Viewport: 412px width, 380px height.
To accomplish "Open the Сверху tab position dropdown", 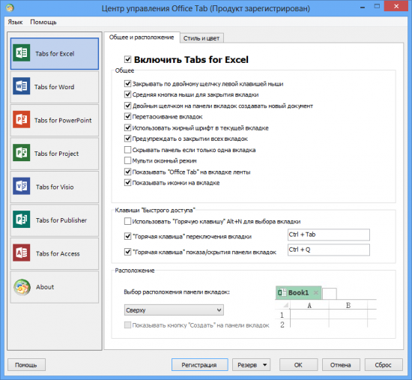I will (174, 310).
